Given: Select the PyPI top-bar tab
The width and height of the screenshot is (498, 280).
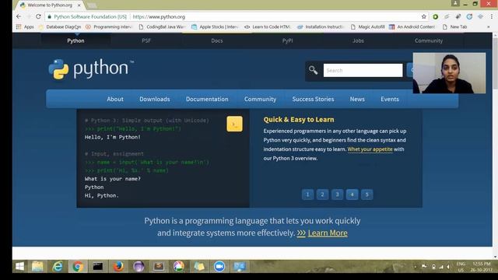Looking at the screenshot, I should click(x=287, y=40).
